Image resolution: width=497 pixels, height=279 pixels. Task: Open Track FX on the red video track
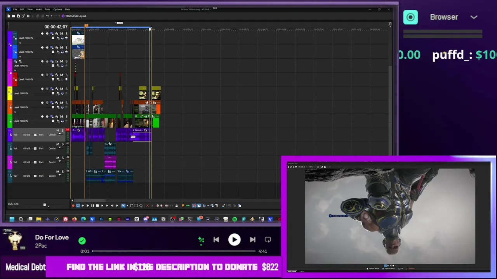(57, 75)
